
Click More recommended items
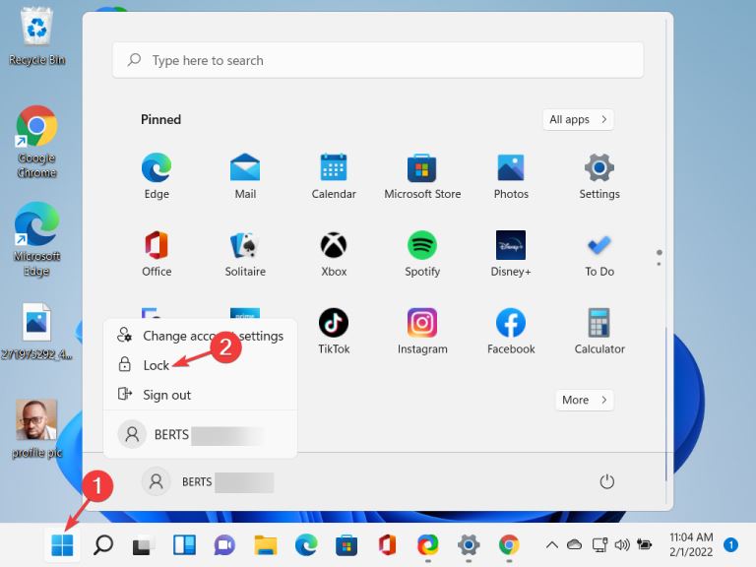click(x=585, y=400)
